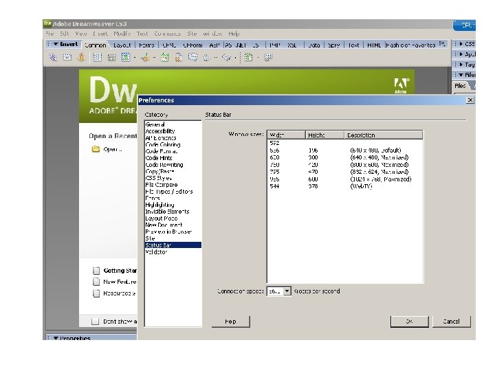Click the Connection speed input field
Image resolution: width=495 pixels, height=371 pixels.
pos(274,291)
